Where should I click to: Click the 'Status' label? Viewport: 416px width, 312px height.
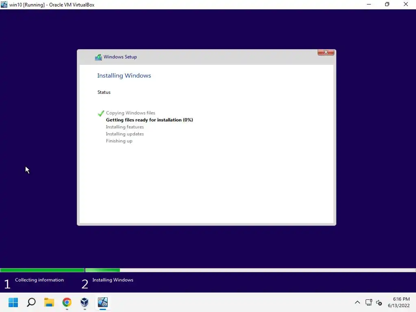[x=104, y=92]
